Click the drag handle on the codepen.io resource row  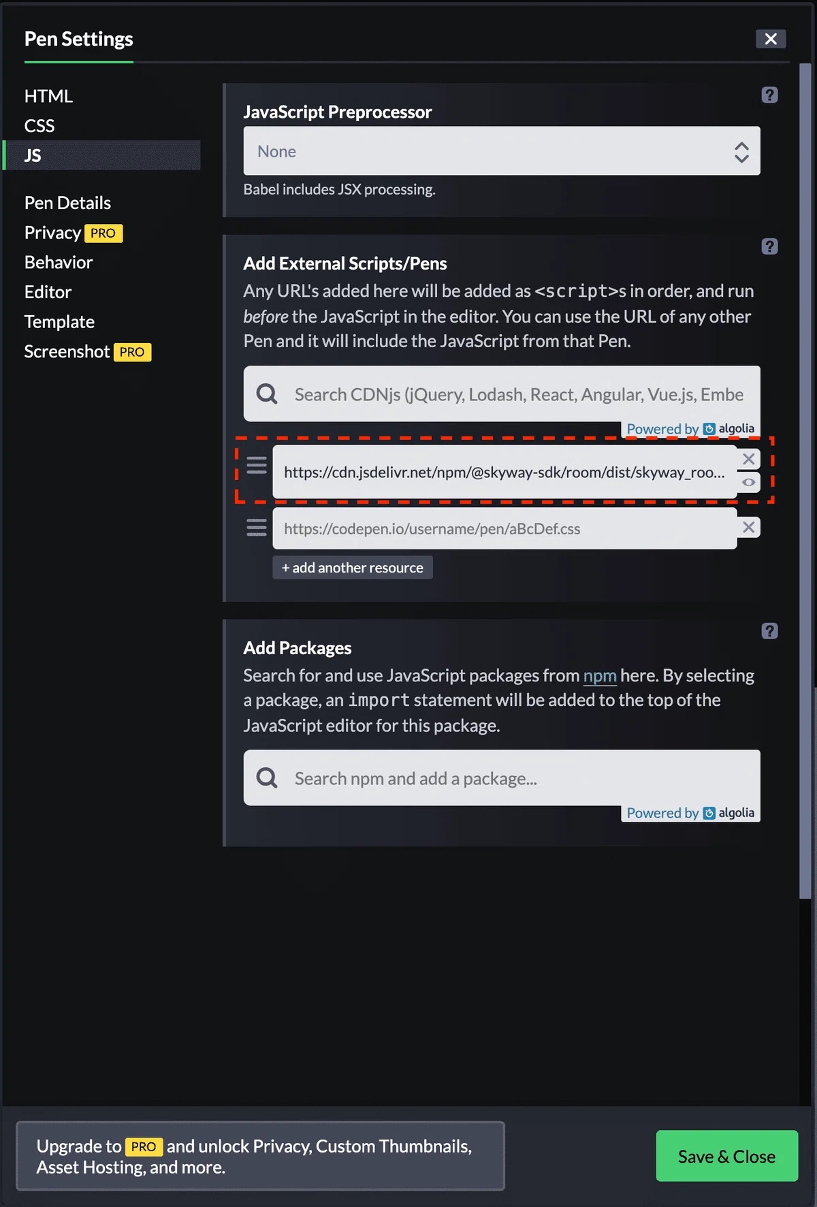point(256,527)
